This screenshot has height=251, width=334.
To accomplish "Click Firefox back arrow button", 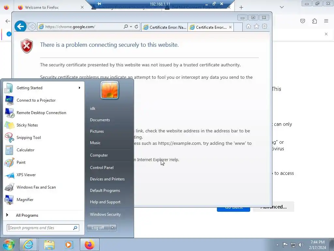I will 8,21.
